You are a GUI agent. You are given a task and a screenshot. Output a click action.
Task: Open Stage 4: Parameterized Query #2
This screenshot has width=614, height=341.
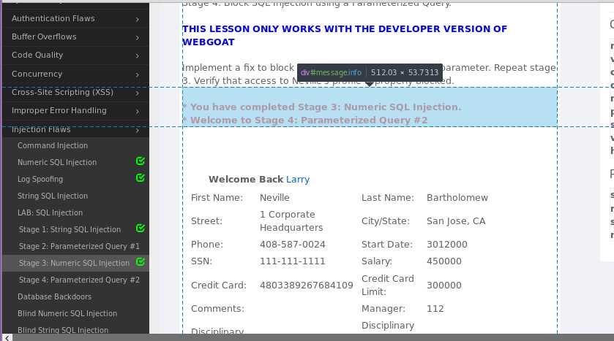click(79, 280)
